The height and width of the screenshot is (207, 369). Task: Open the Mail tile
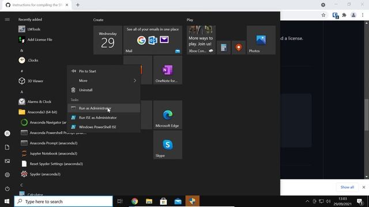coord(153,40)
